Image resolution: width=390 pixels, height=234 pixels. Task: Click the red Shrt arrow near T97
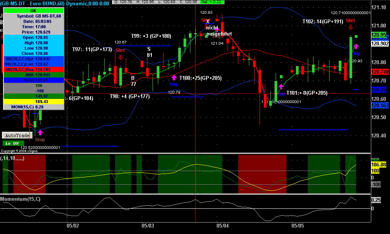pos(120,57)
